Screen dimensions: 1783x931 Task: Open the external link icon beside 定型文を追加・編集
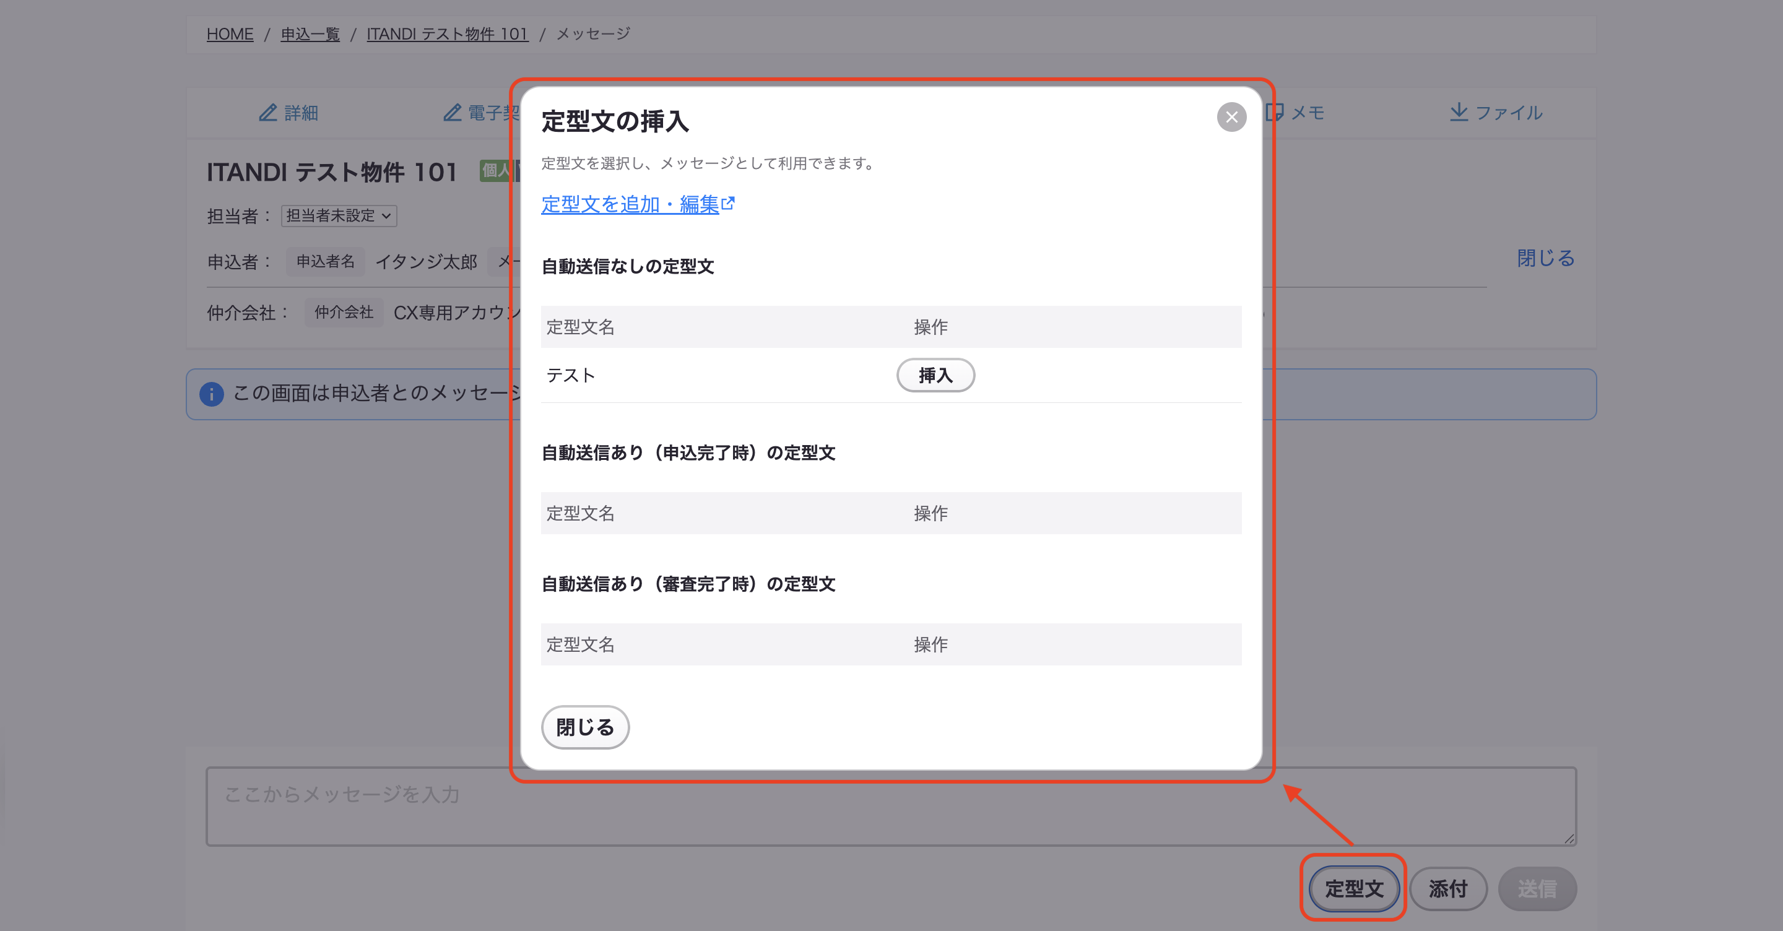tap(727, 204)
